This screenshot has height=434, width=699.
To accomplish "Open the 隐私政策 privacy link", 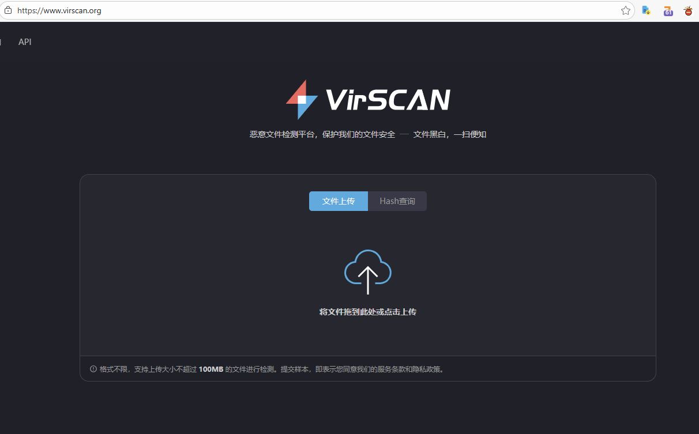I will (x=427, y=368).
